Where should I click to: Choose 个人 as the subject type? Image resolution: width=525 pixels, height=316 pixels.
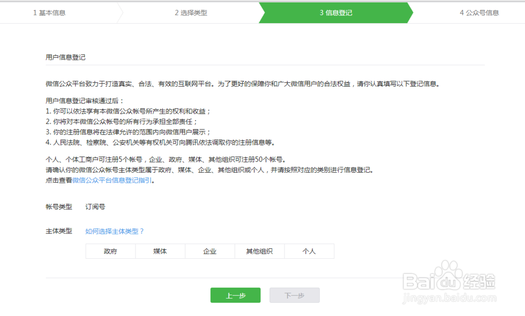[309, 251]
